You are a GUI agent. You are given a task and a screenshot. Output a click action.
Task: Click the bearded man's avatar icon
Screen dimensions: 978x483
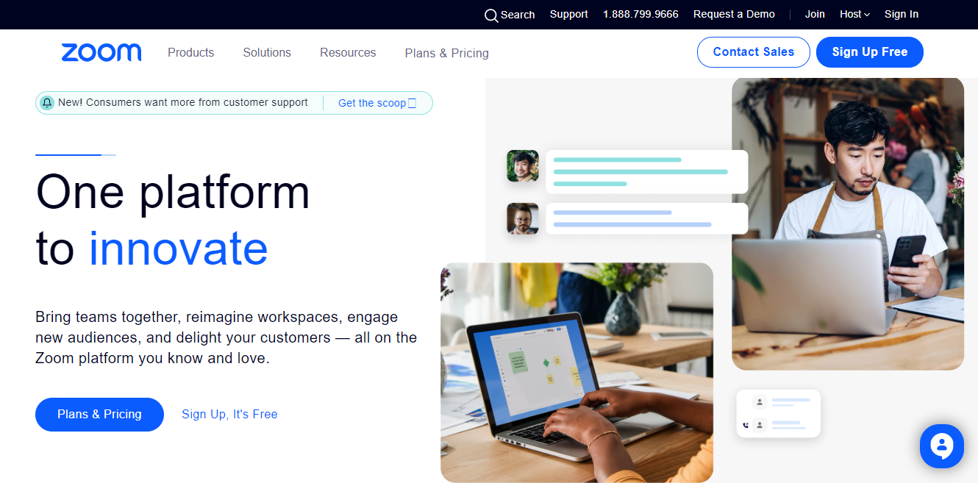click(x=523, y=218)
